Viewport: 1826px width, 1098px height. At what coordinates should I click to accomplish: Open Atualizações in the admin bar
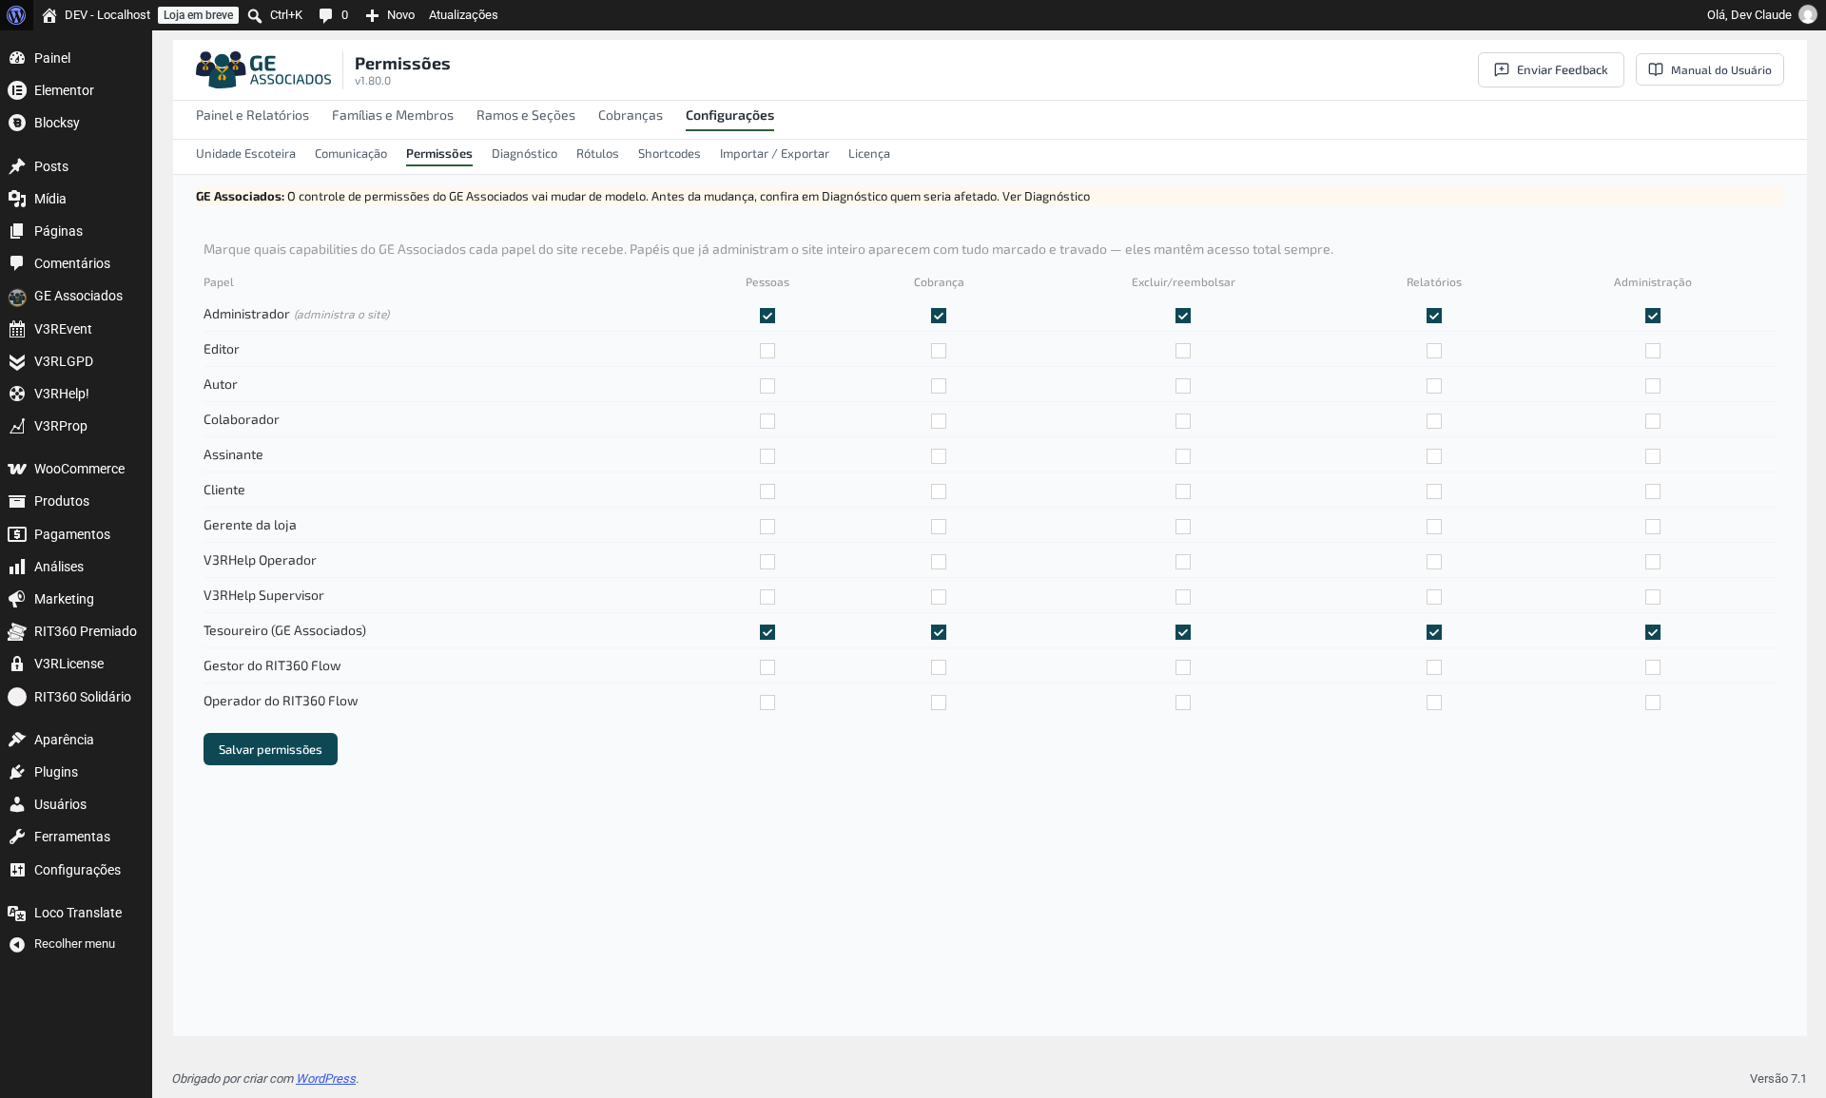tap(463, 15)
